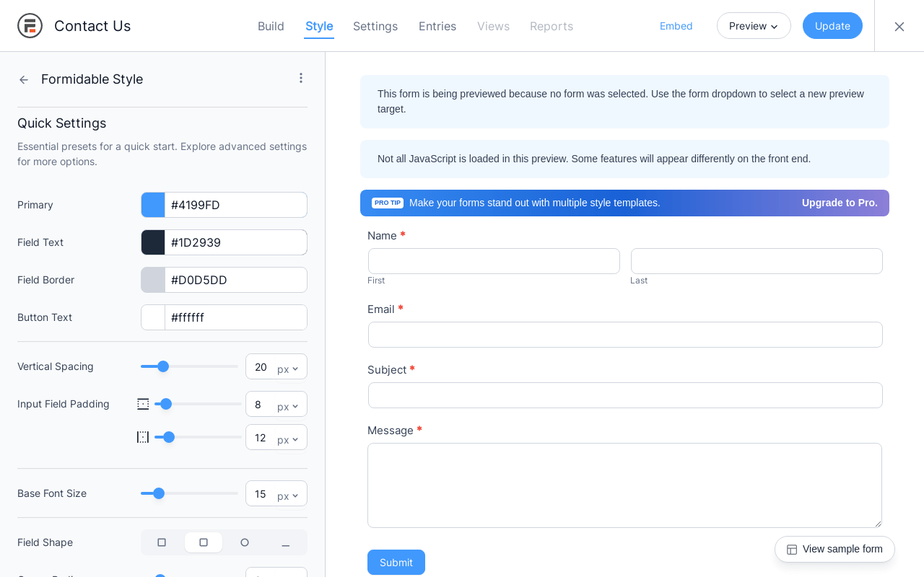Go back using the left arrow icon
The height and width of the screenshot is (577, 924).
pos(24,79)
